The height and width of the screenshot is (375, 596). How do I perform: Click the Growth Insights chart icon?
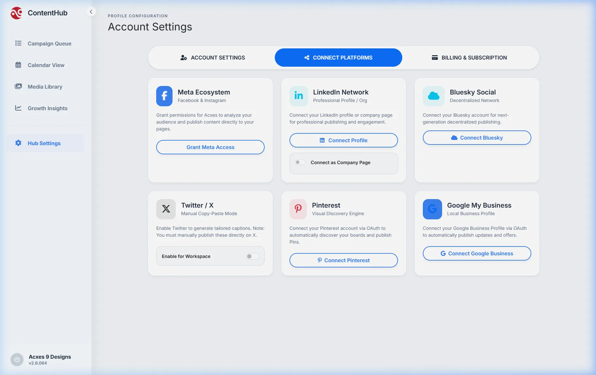click(x=18, y=108)
